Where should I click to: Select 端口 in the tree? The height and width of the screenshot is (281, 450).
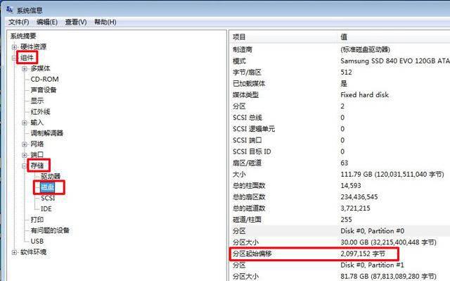[37, 155]
